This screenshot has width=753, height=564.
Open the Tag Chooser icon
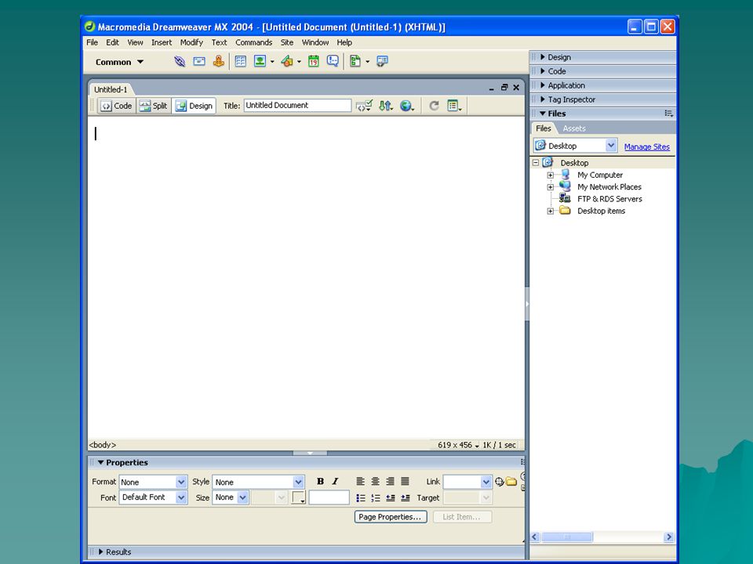pyautogui.click(x=382, y=61)
